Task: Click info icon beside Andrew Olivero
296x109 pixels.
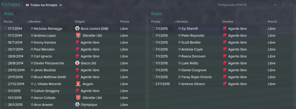Action: (180, 84)
